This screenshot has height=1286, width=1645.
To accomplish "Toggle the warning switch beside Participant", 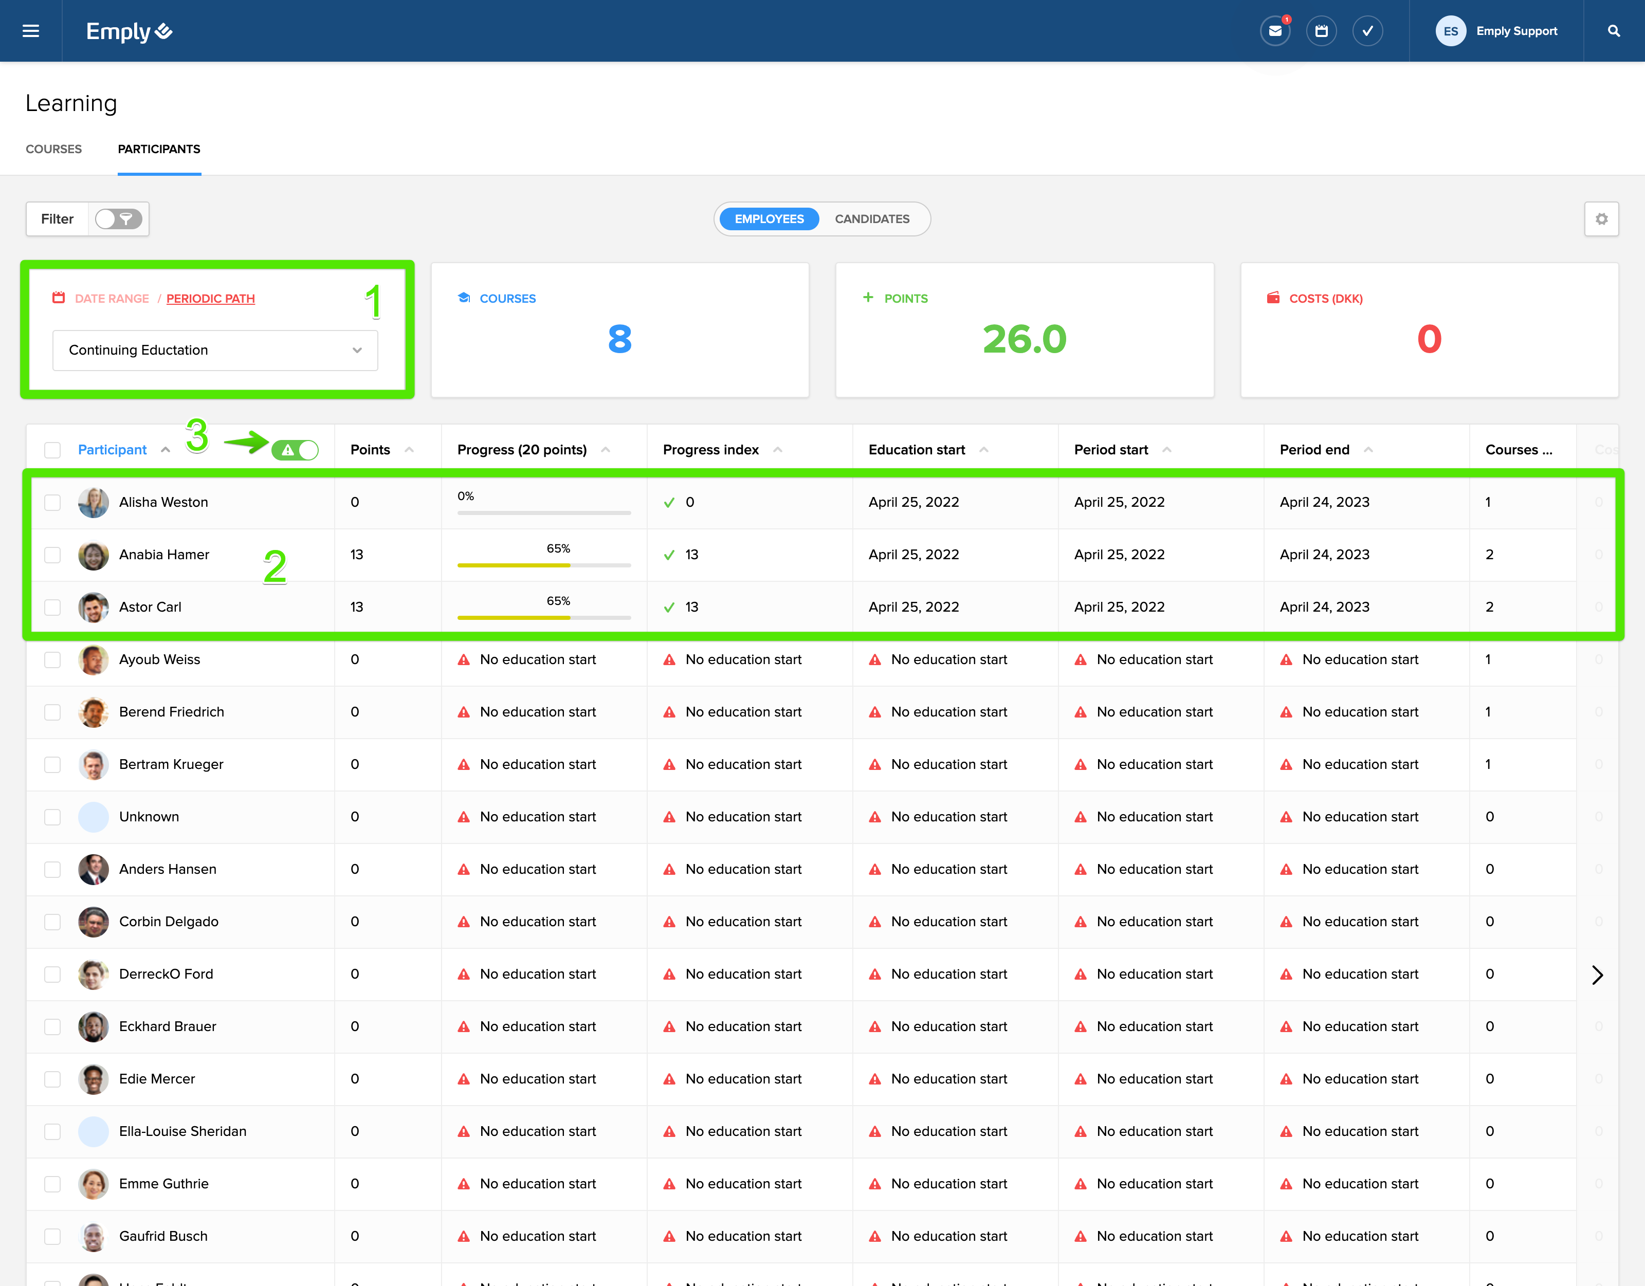I will tap(295, 450).
